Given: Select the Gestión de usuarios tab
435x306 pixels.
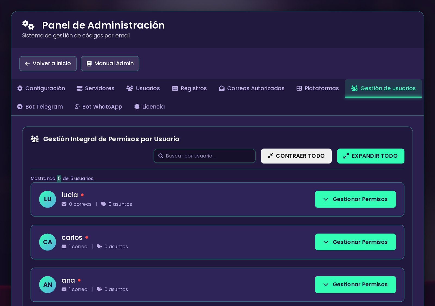Looking at the screenshot, I should pyautogui.click(x=383, y=88).
